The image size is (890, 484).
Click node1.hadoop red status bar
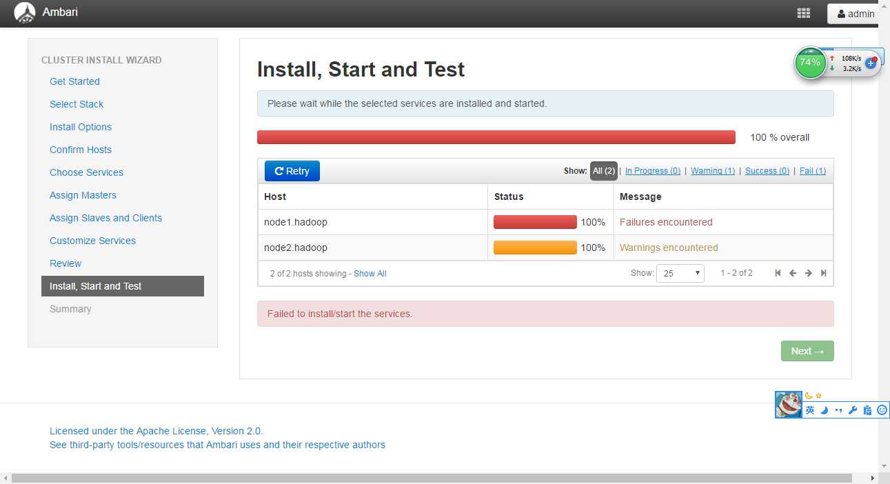pos(535,222)
